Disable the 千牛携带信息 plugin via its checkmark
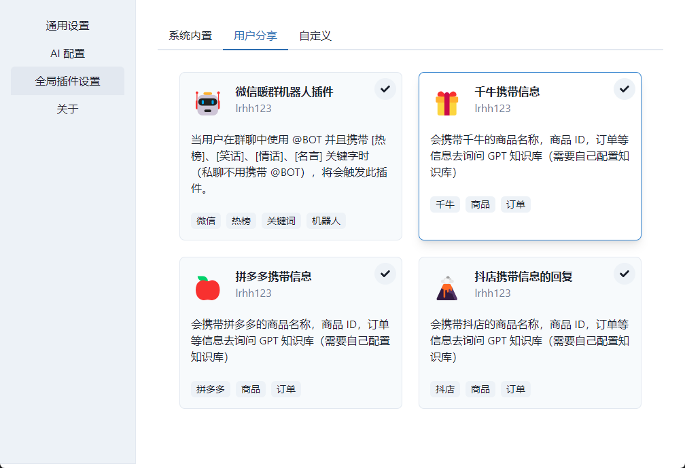The height and width of the screenshot is (468, 685). click(x=624, y=88)
